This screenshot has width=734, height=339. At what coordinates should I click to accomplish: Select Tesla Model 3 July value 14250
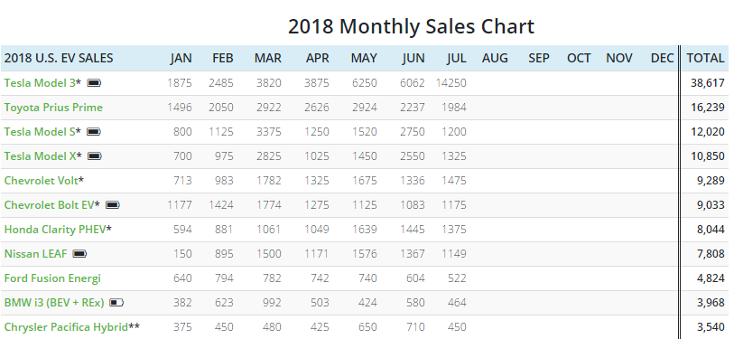click(x=451, y=83)
